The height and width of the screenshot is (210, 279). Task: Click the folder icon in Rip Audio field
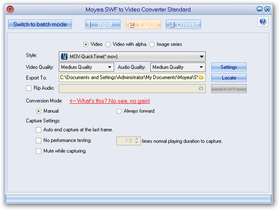click(x=201, y=88)
